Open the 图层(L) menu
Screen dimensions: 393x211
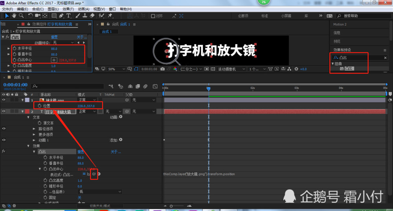pos(53,9)
